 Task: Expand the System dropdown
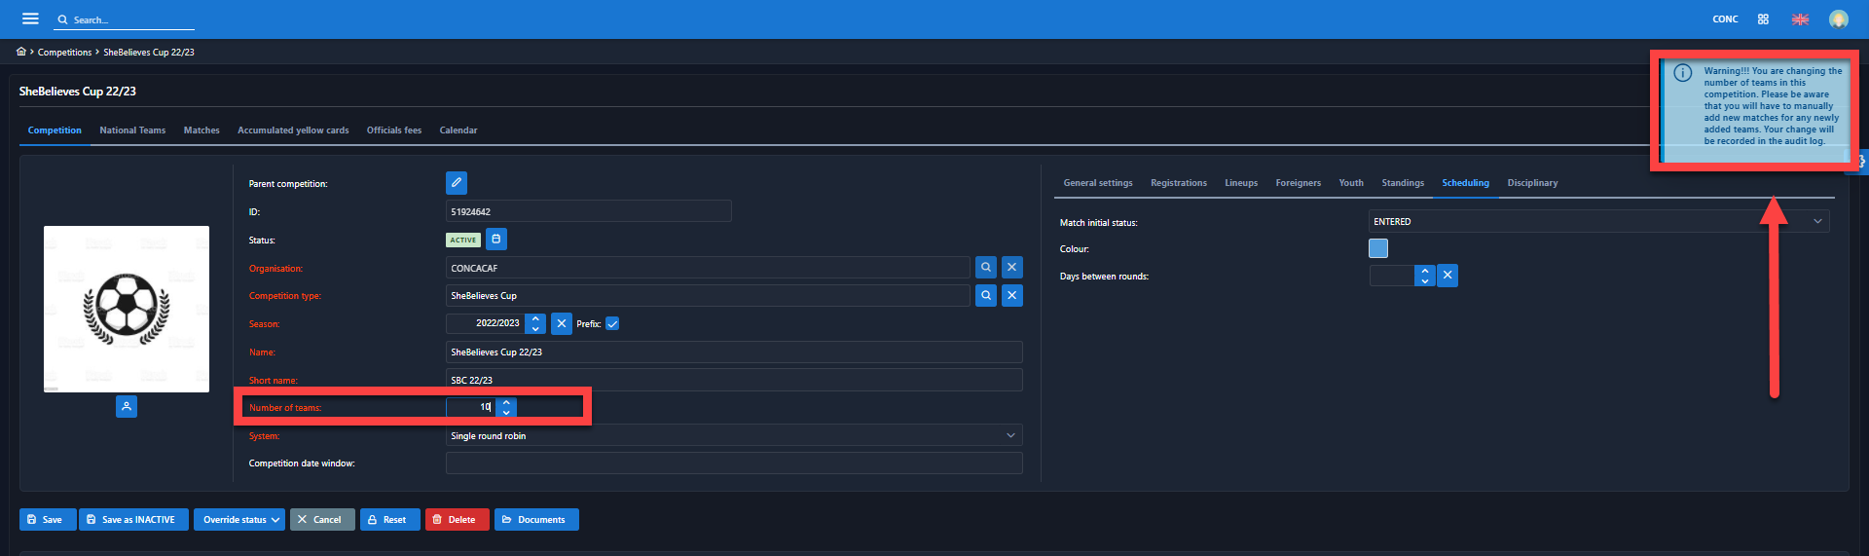pos(733,436)
